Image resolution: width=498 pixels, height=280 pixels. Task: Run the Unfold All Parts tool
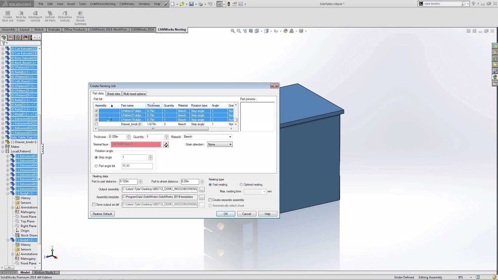click(x=50, y=16)
